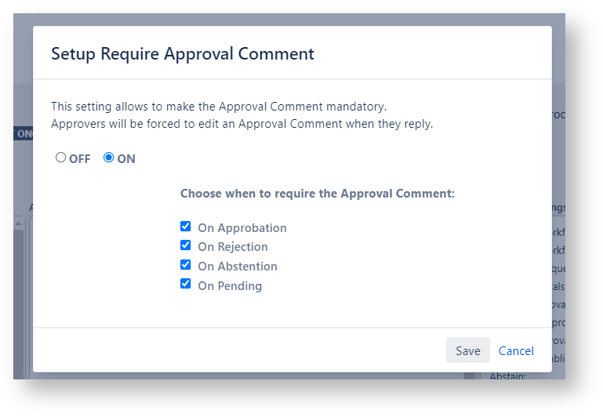Click the "On Approbation" label text
The height and width of the screenshot is (417, 603).
point(242,228)
